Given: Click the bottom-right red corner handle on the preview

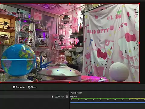Looking at the screenshot, I should pos(139,82).
